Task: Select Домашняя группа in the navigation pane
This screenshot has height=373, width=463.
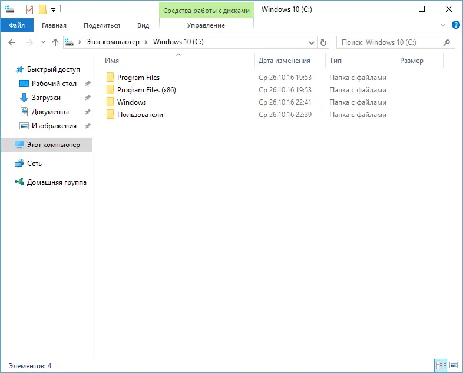Action: coord(57,182)
